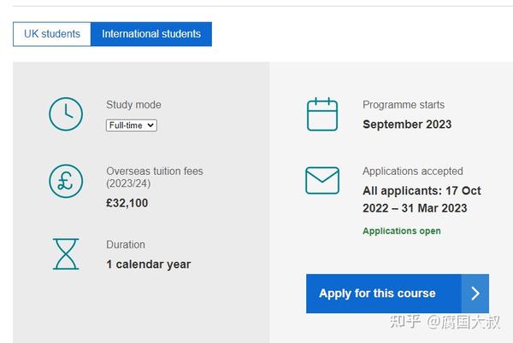
Task: Click the Programme starts label
Action: (404, 105)
